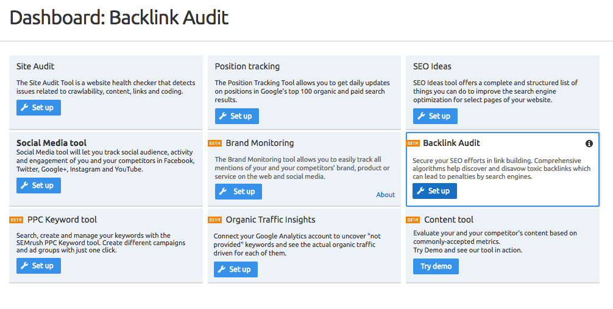Set up the PPC Keyword tool

[39, 266]
